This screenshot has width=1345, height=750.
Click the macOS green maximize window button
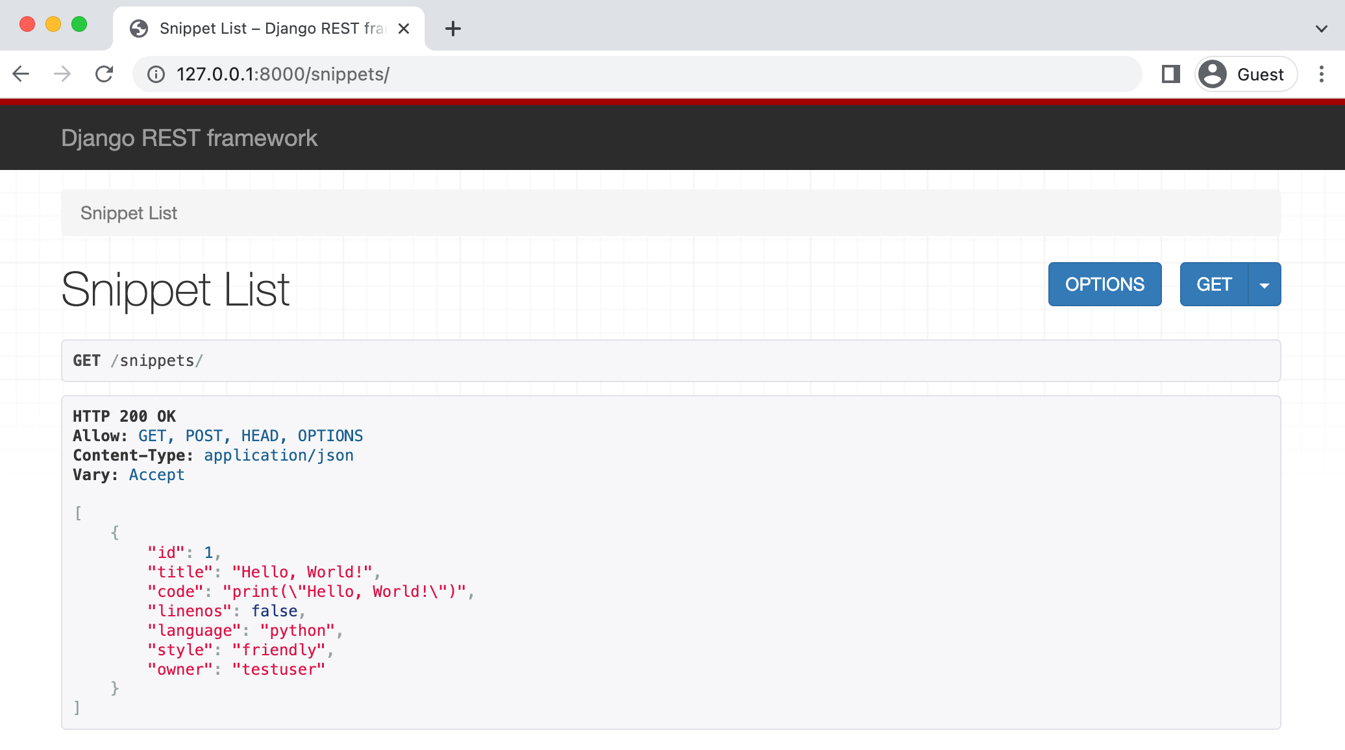pyautogui.click(x=79, y=25)
